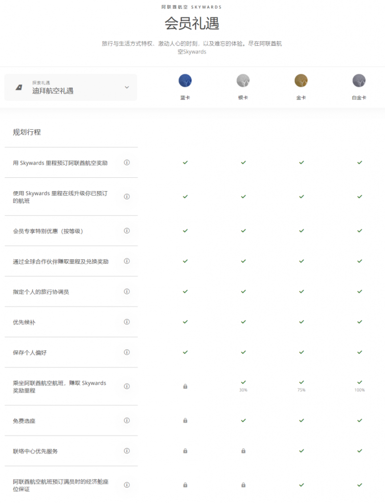Select the platinum 白金卡 tier badge
Image resolution: width=385 pixels, height=503 pixels.
pyautogui.click(x=359, y=81)
